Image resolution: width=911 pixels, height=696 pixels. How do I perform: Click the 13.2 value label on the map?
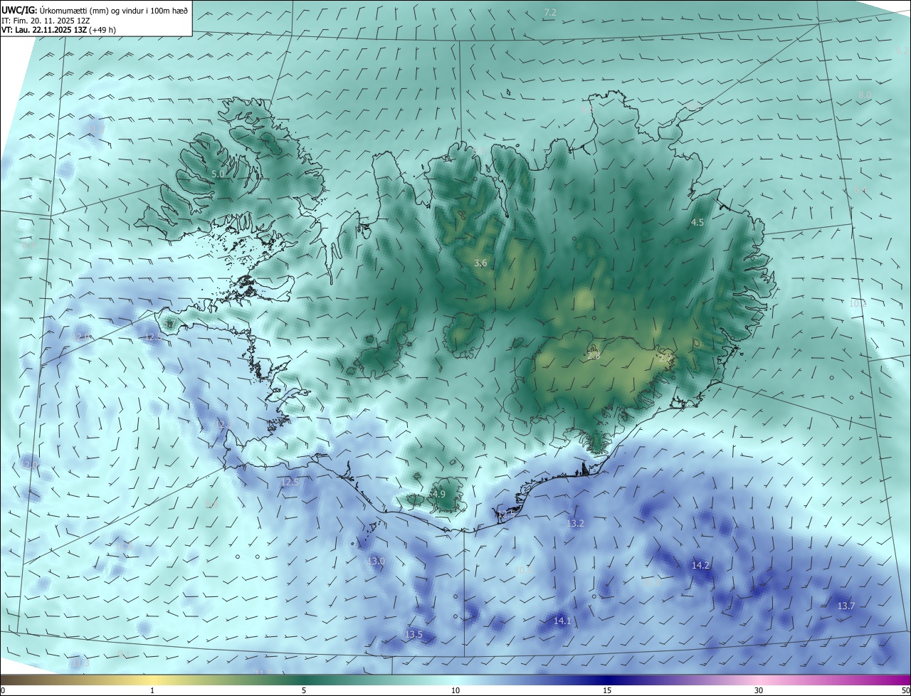click(575, 524)
